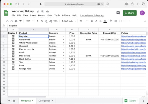Open the Products sheet tab menu arrow
Screen dimensions: 148x104
click(33, 101)
